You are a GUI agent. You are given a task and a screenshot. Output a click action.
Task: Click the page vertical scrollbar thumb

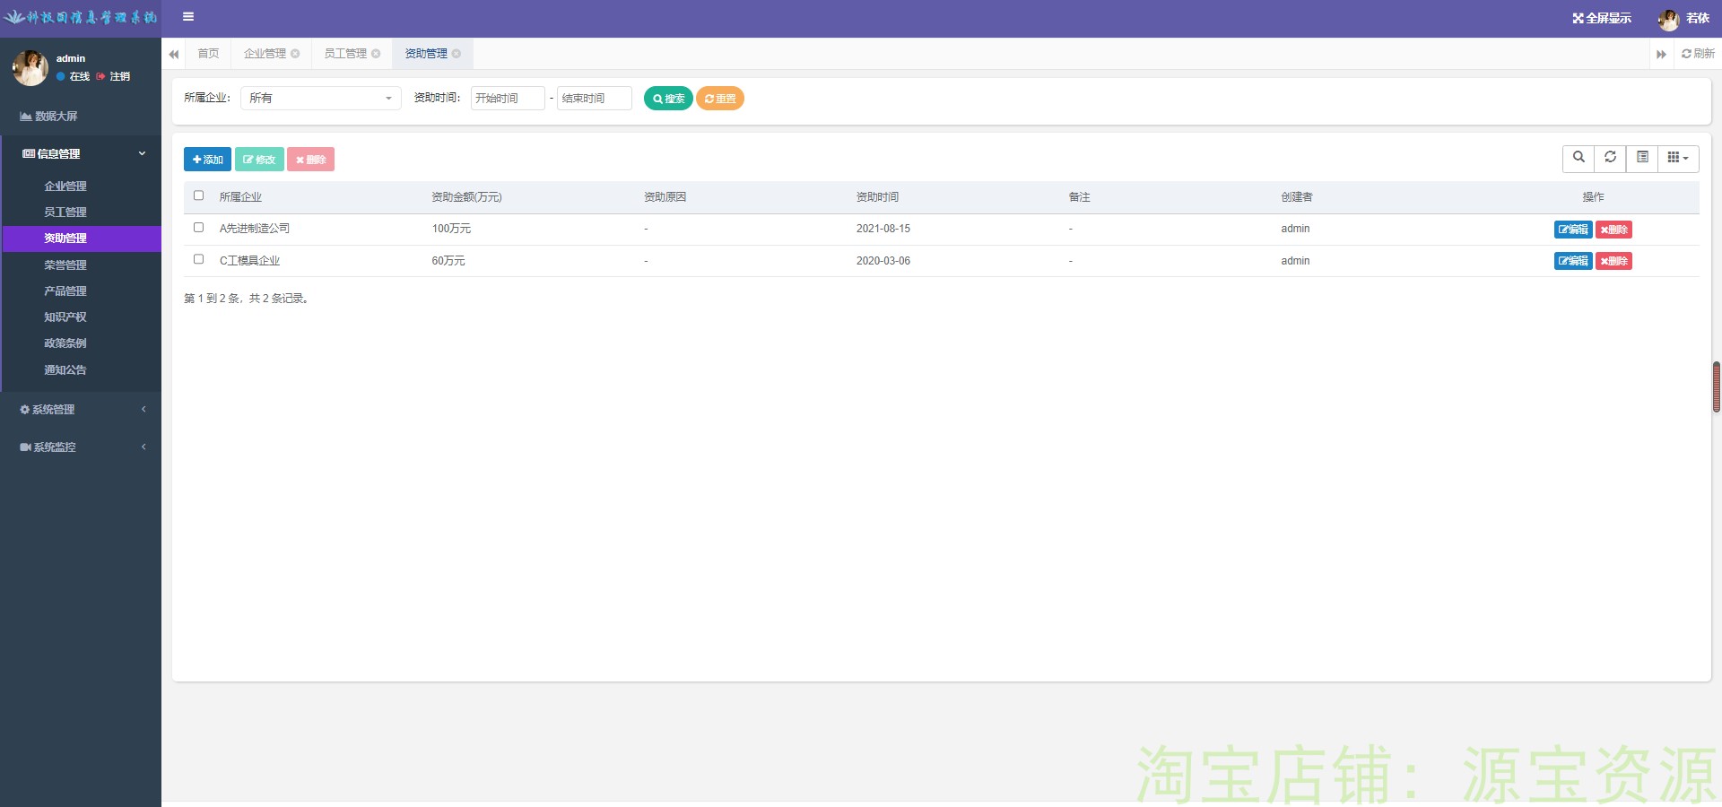pos(1717,386)
